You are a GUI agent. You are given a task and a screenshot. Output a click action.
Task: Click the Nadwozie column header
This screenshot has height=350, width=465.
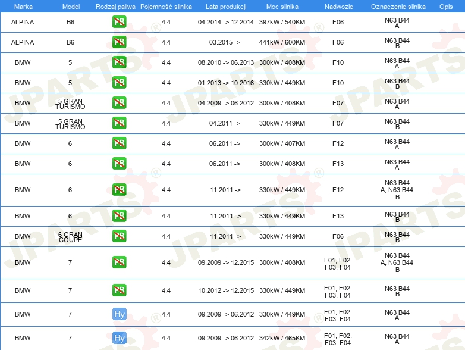[339, 7]
